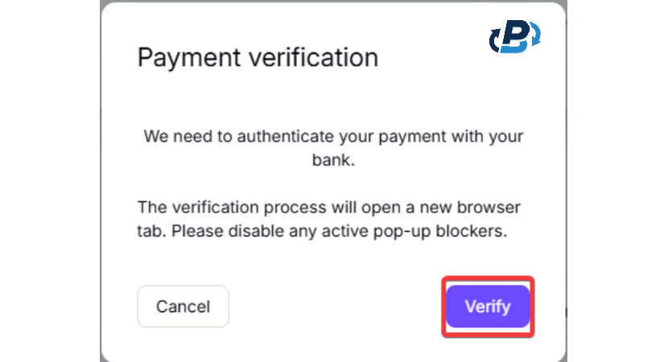
Task: Click empty white space below the title
Action: click(333, 98)
